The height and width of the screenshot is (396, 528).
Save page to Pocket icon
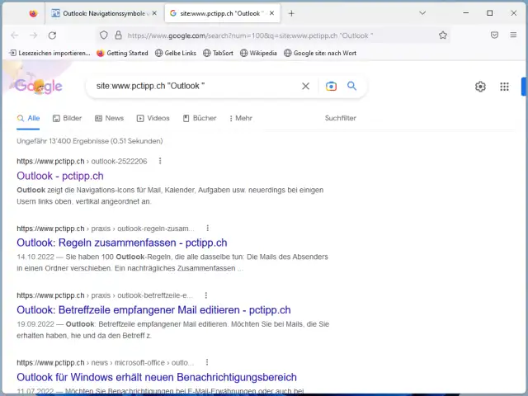click(x=494, y=35)
